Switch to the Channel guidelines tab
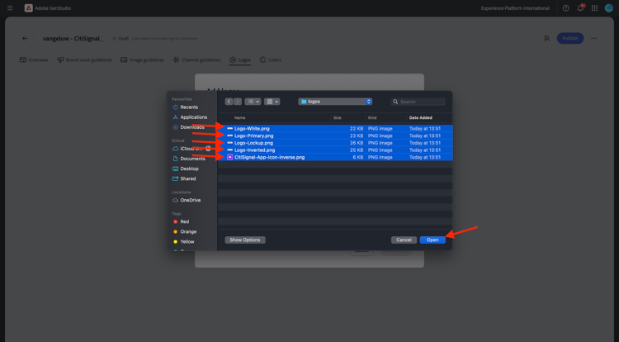619x342 pixels. [196, 60]
